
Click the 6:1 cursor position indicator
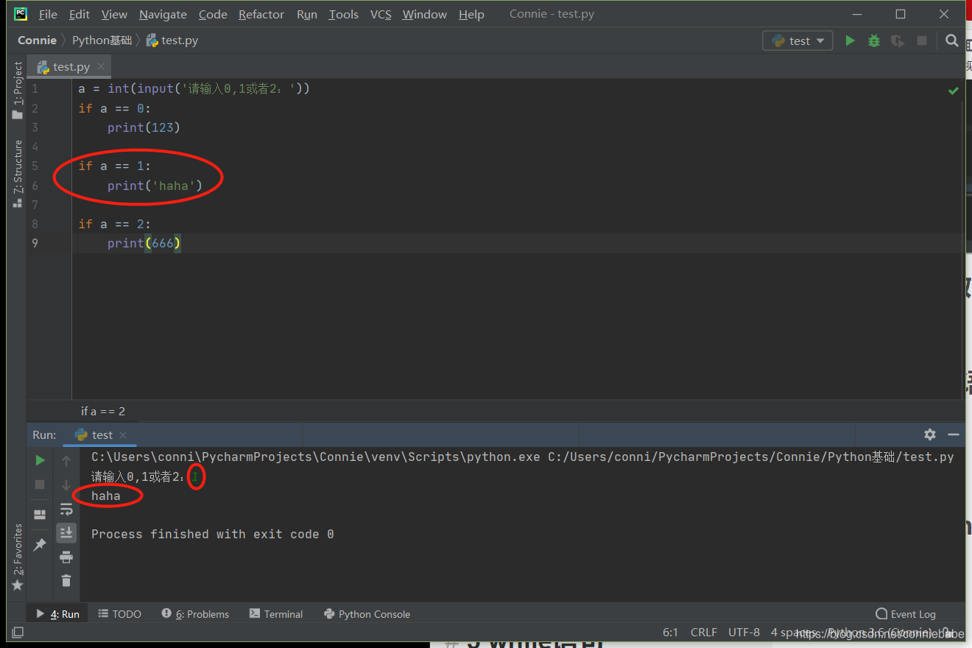670,632
